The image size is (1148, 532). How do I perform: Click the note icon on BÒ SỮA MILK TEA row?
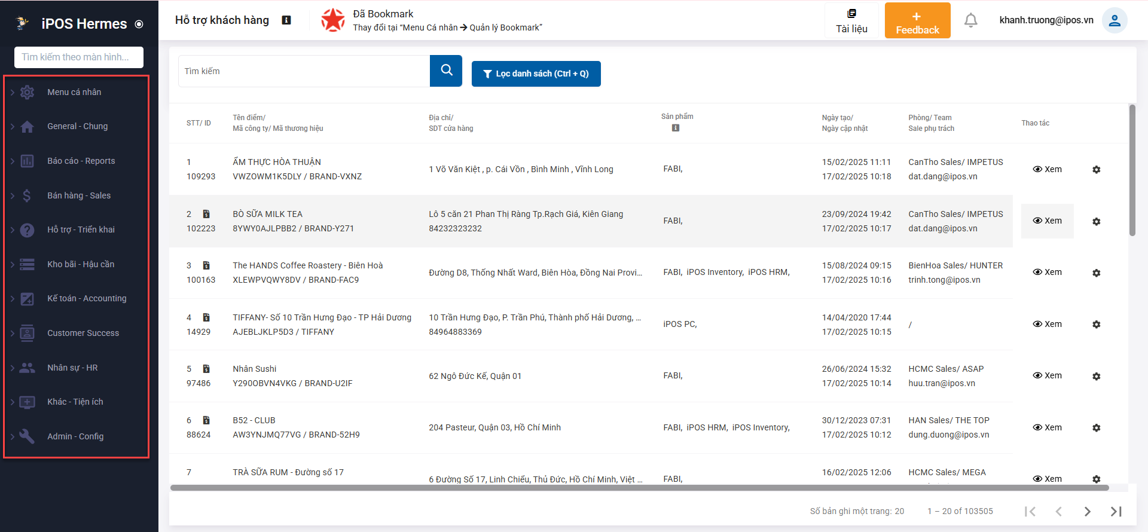coord(206,214)
